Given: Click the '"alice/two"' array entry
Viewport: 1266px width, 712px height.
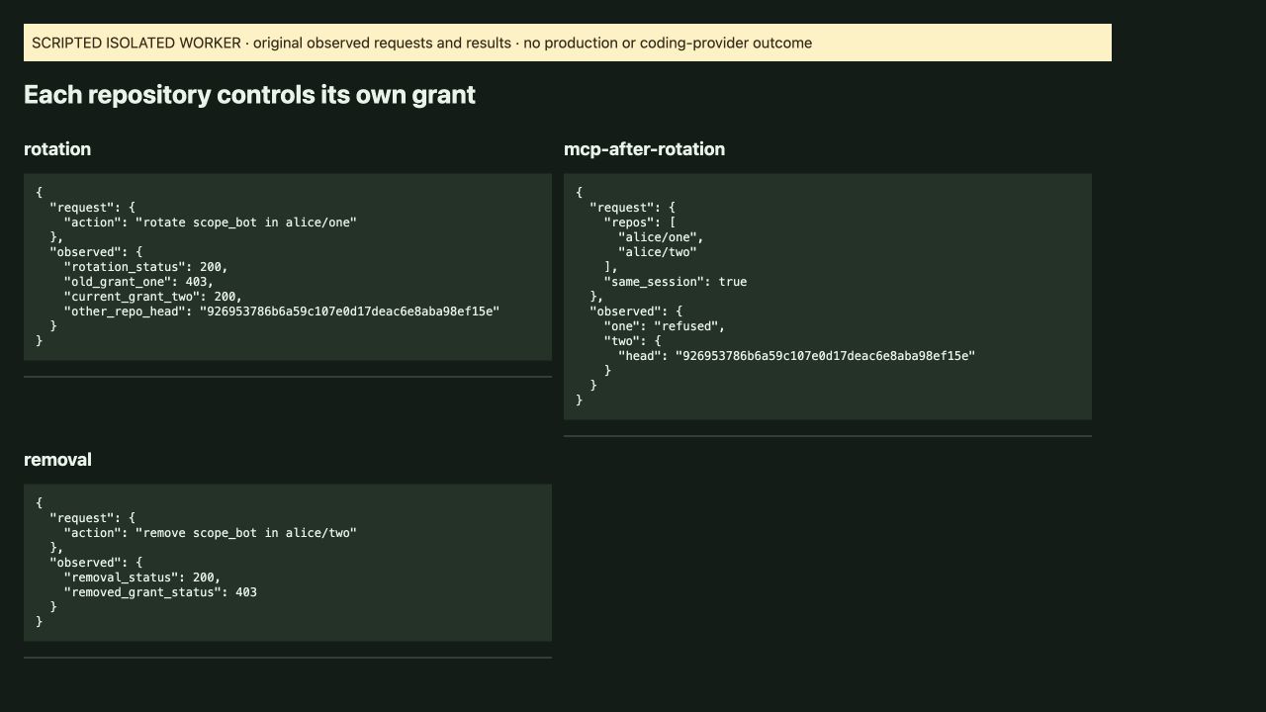Looking at the screenshot, I should pyautogui.click(x=658, y=252).
